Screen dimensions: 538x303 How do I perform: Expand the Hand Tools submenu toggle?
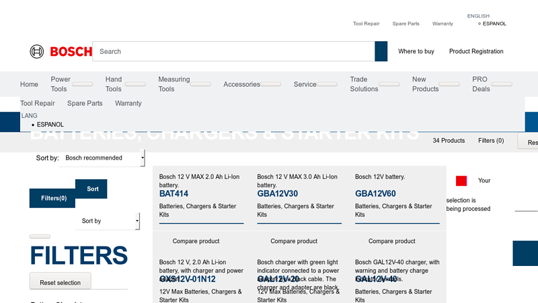[134, 85]
